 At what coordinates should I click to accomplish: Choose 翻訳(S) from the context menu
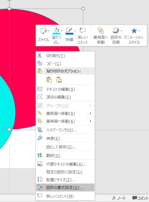tap(65, 156)
